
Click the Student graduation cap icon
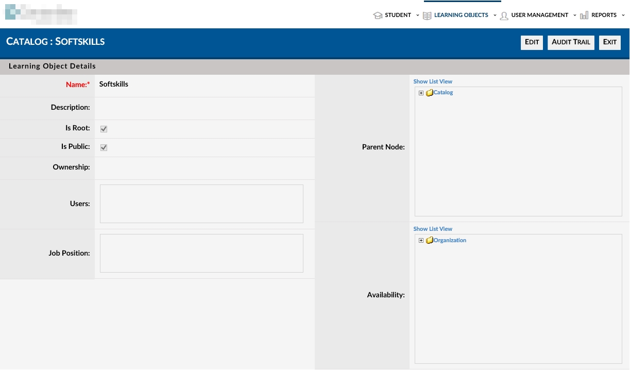point(378,15)
